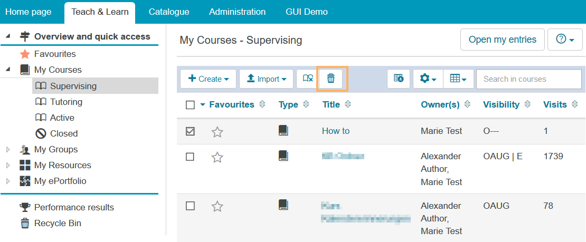
Task: Click the table export download icon
Action: click(399, 79)
